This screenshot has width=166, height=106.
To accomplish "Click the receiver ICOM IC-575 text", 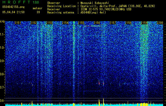I will point(106,9).
